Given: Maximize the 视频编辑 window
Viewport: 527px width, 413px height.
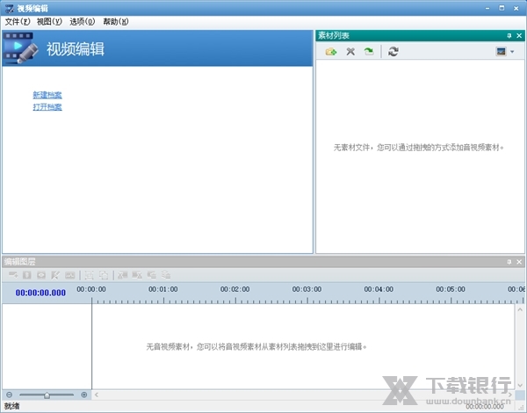Looking at the screenshot, I should 502,8.
